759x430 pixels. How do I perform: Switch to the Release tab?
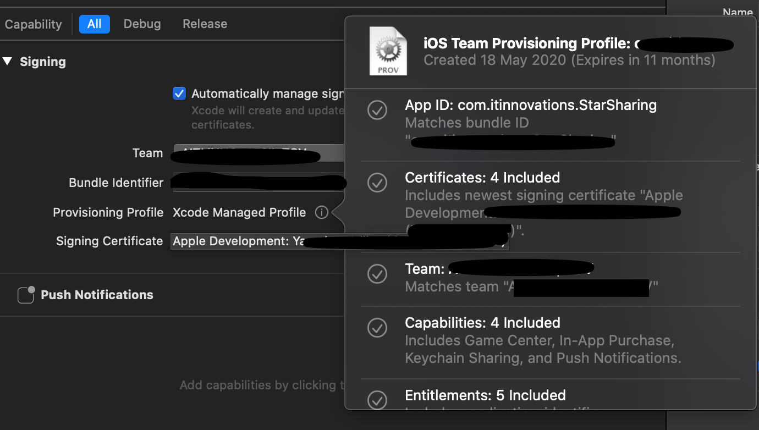tap(205, 24)
